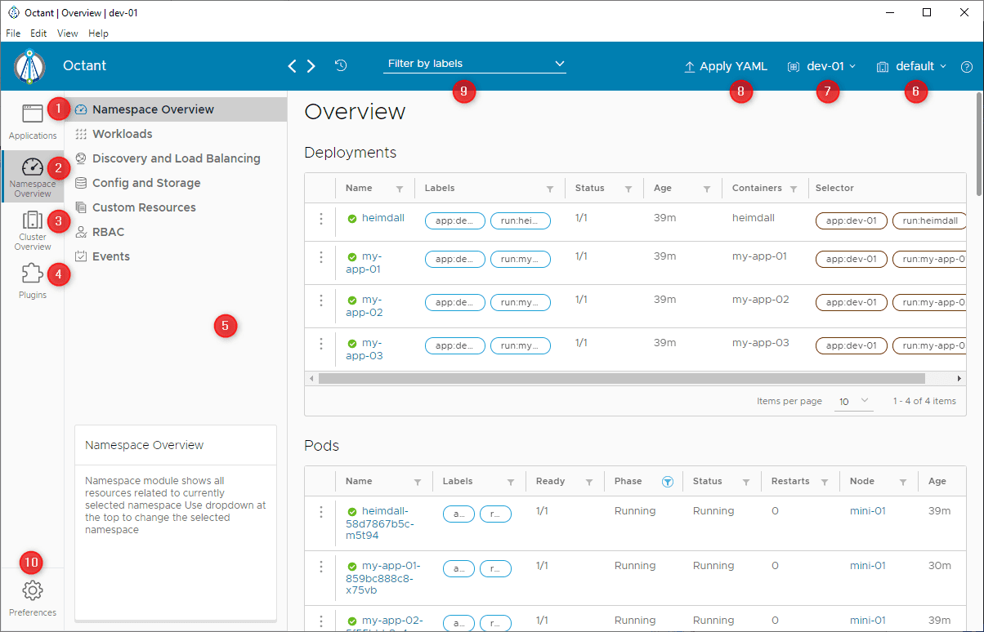
Task: Click Deployments scrollbar right arrow
Action: point(960,379)
